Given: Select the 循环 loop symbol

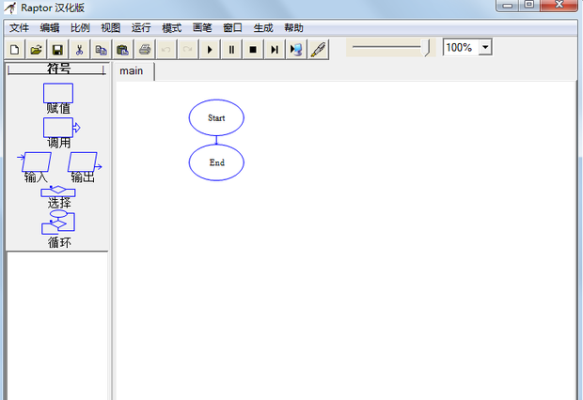Looking at the screenshot, I should [x=58, y=223].
